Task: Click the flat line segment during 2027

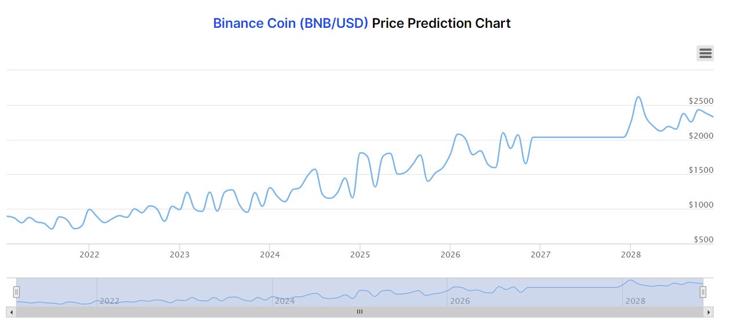Action: coord(580,137)
